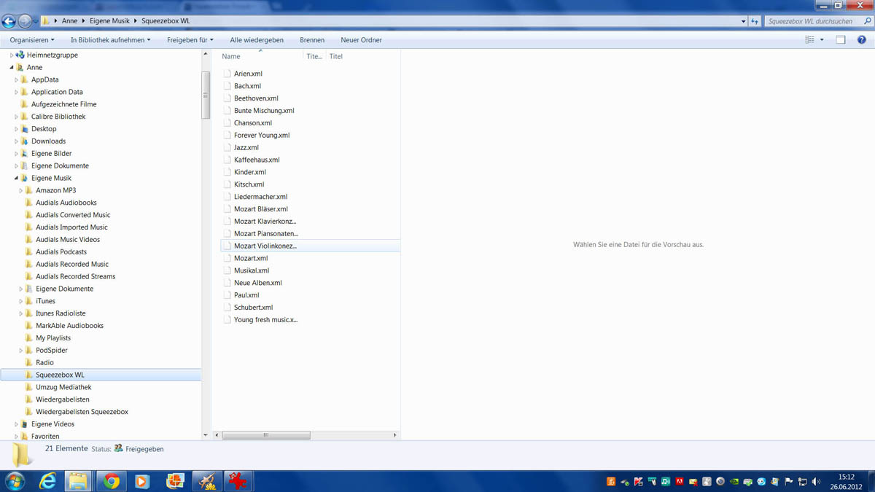Viewport: 875px width, 492px height.
Task: Toggle the preview pane button
Action: pyautogui.click(x=841, y=40)
